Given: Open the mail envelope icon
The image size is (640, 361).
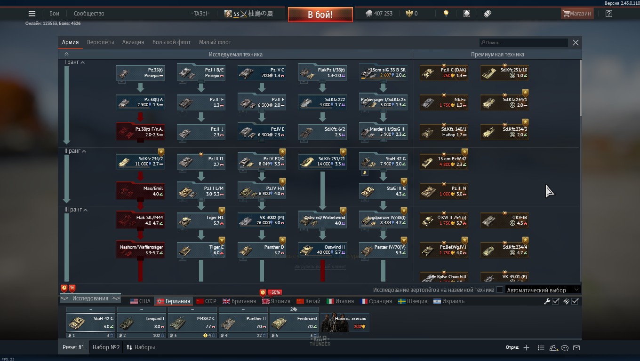Looking at the screenshot, I should coord(576,348).
